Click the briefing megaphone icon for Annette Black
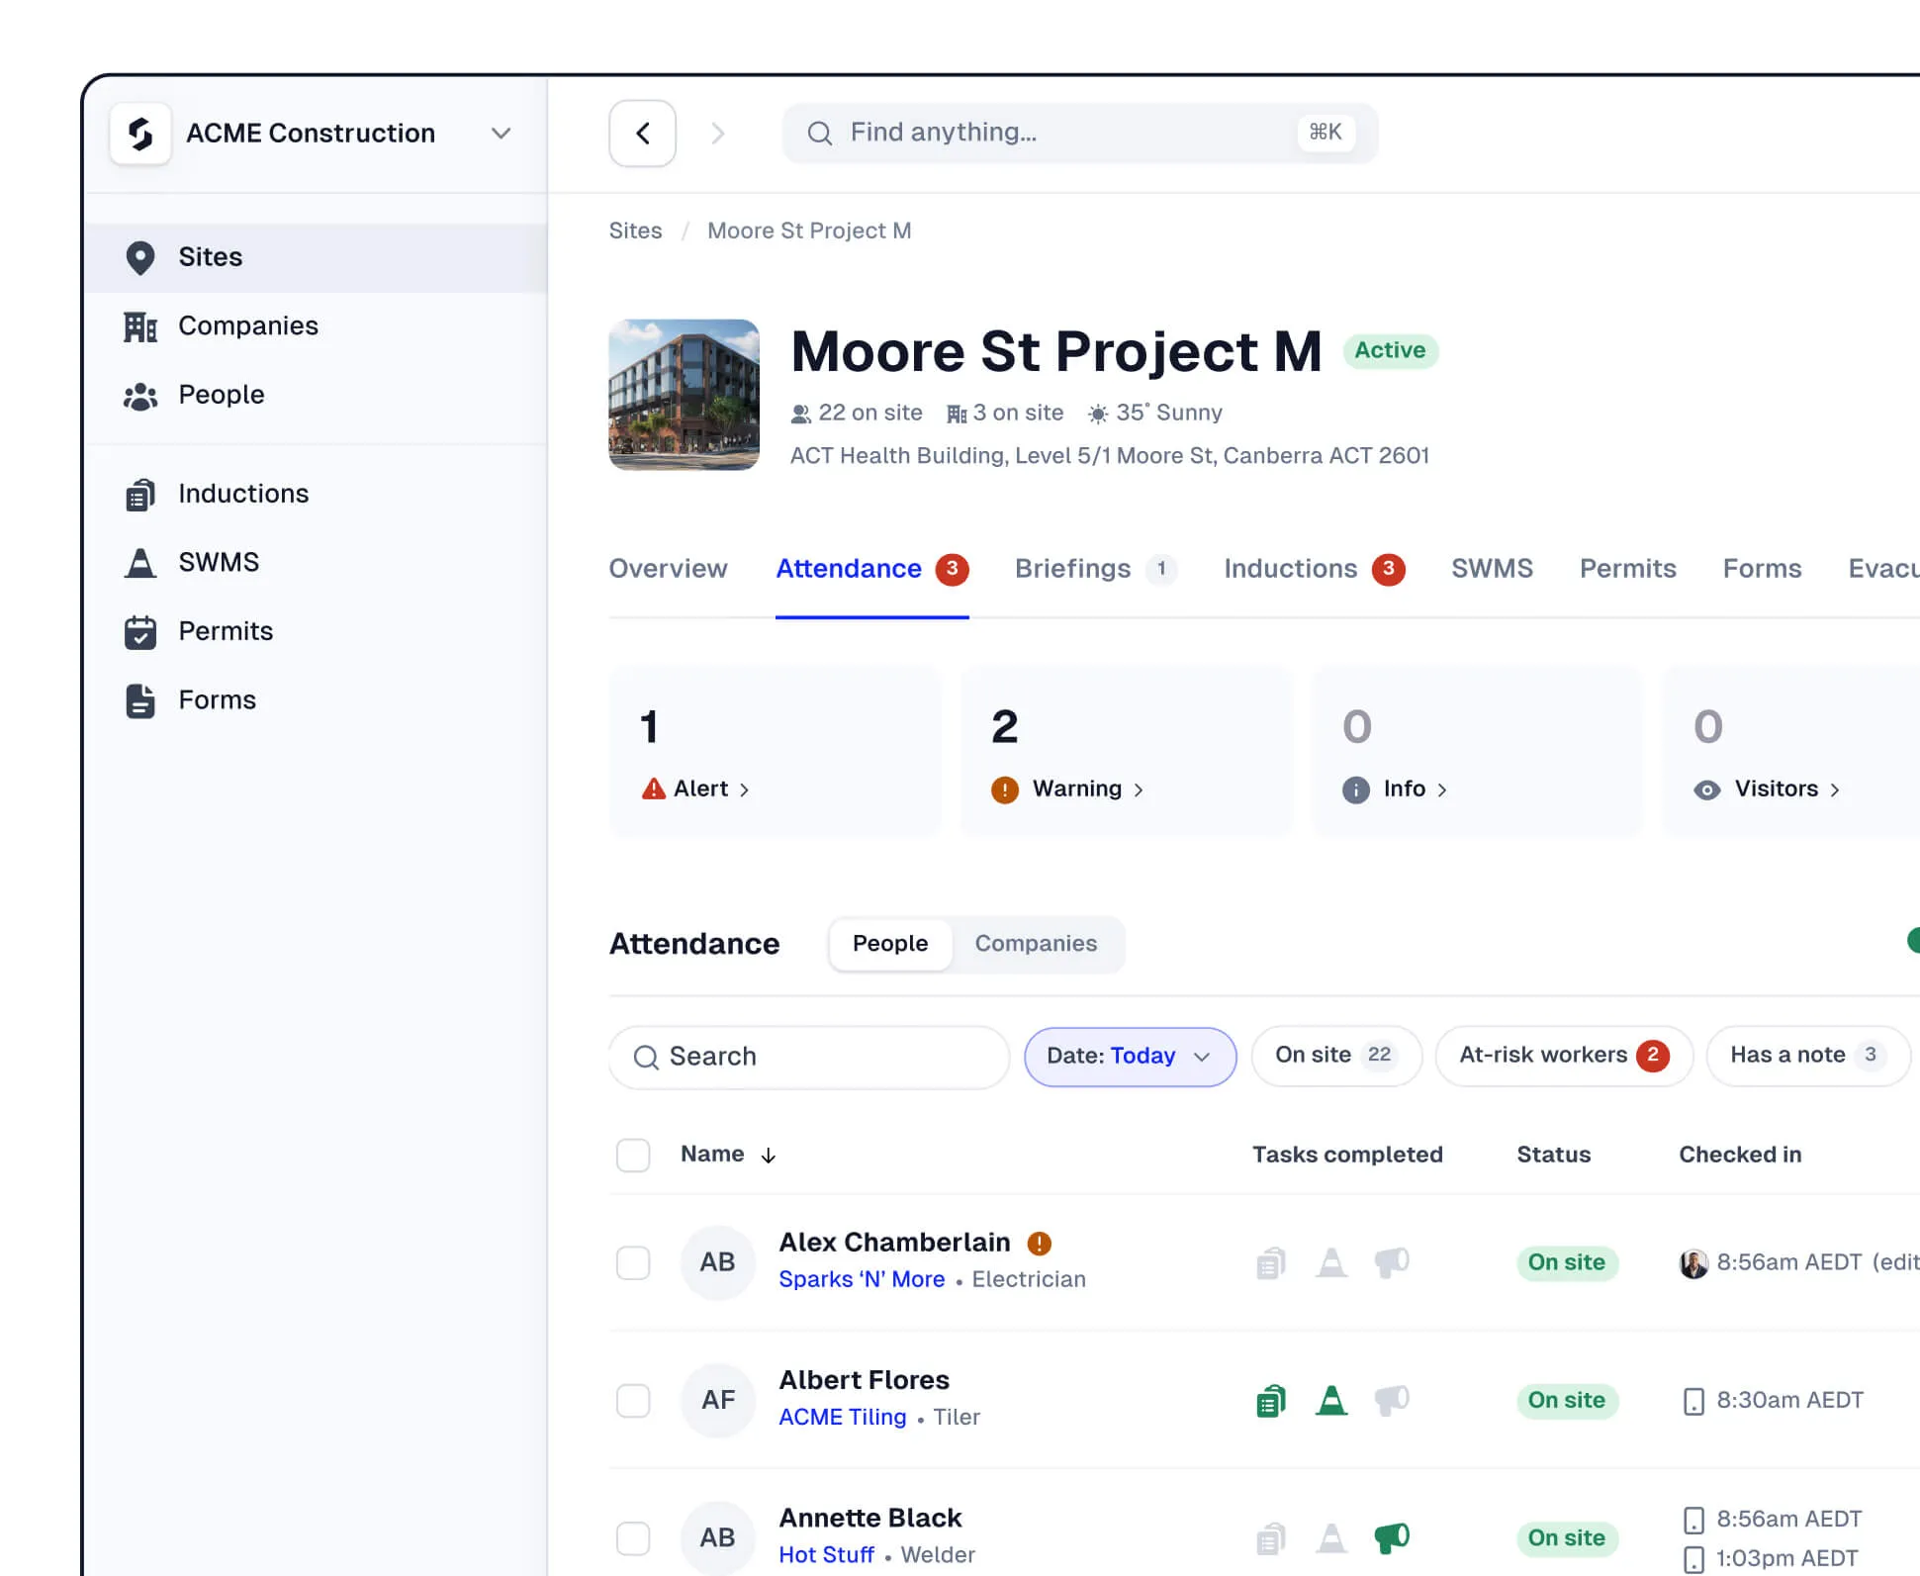 tap(1393, 1538)
